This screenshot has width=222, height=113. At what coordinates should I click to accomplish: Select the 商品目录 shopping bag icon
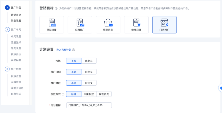[x=108, y=23]
